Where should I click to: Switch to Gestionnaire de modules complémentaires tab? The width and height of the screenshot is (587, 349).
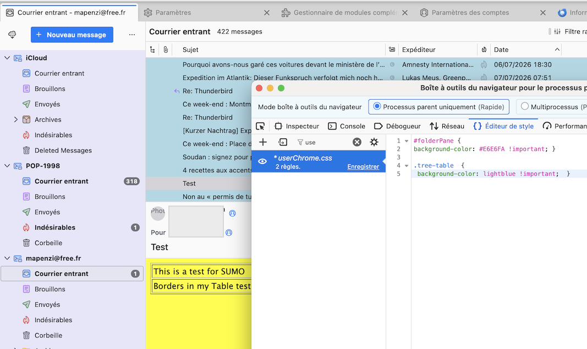point(345,12)
